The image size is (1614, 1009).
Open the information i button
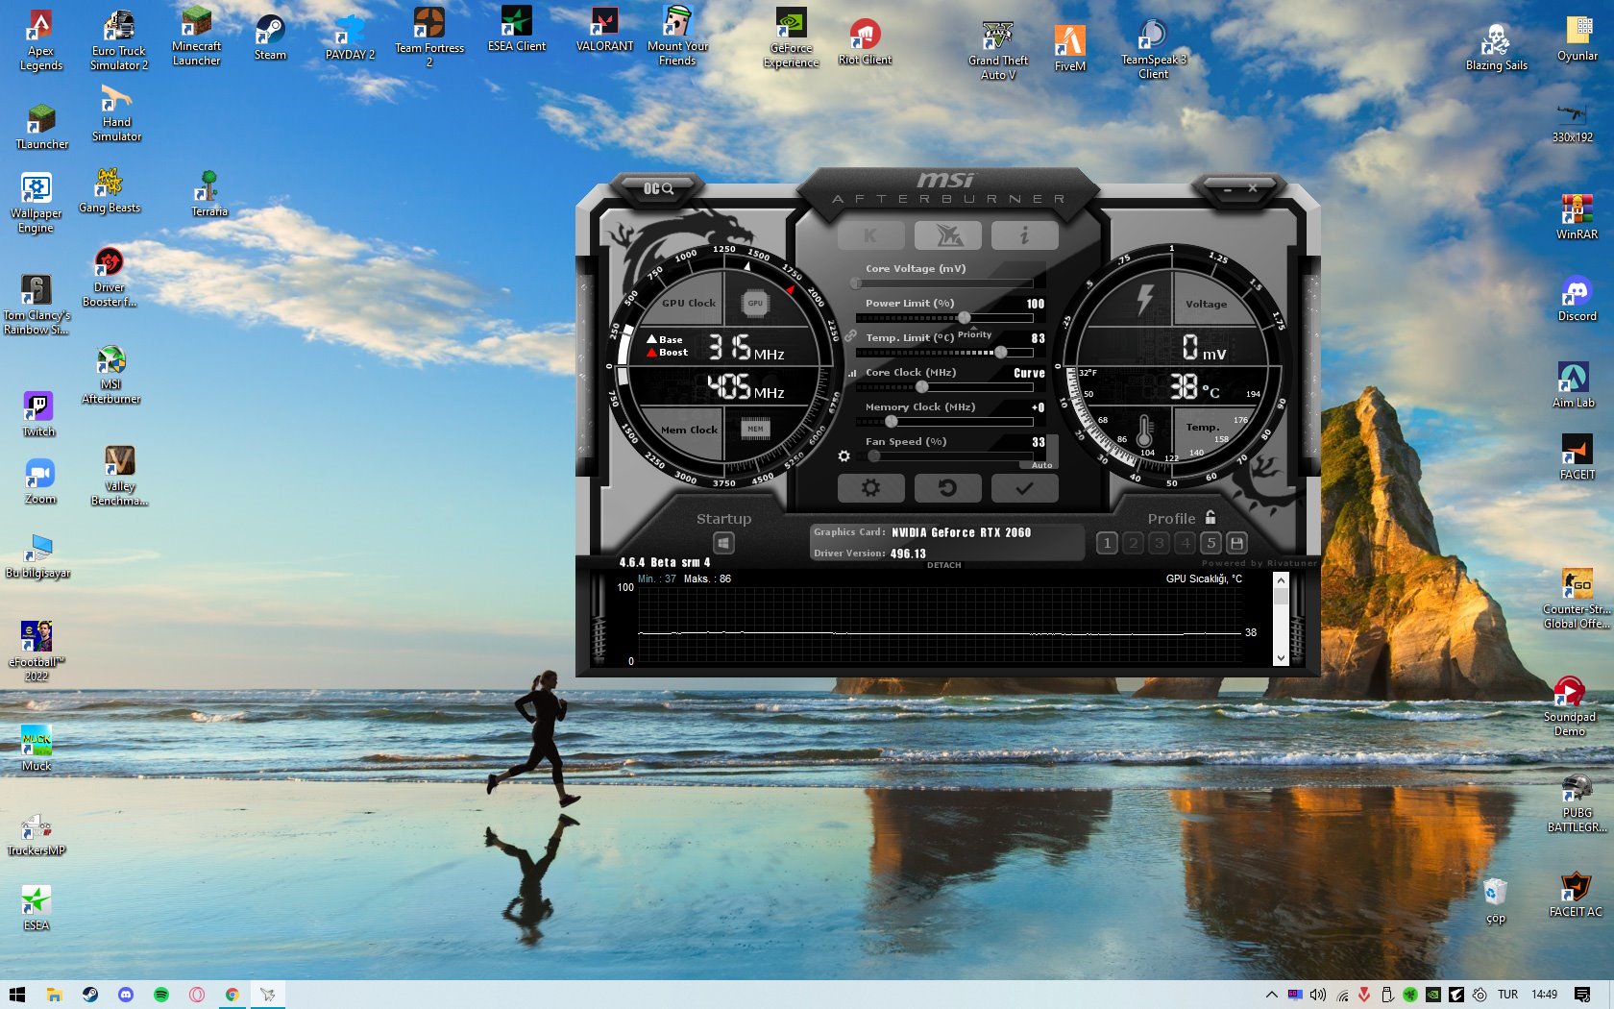click(x=1024, y=235)
